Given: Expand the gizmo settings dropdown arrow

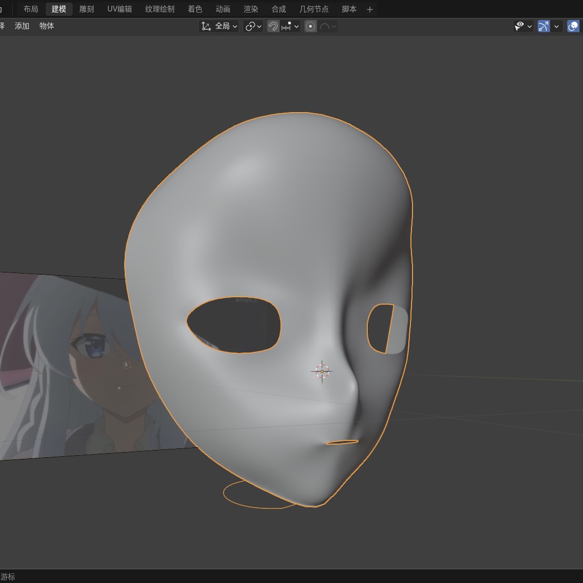Looking at the screenshot, I should point(557,26).
